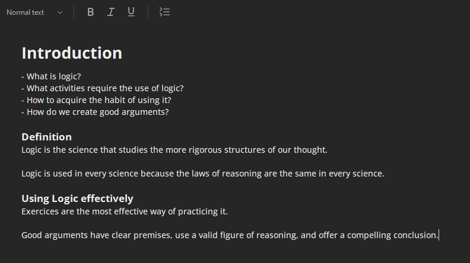This screenshot has height=263, width=470.
Task: Click the numbered list icon
Action: (x=165, y=12)
